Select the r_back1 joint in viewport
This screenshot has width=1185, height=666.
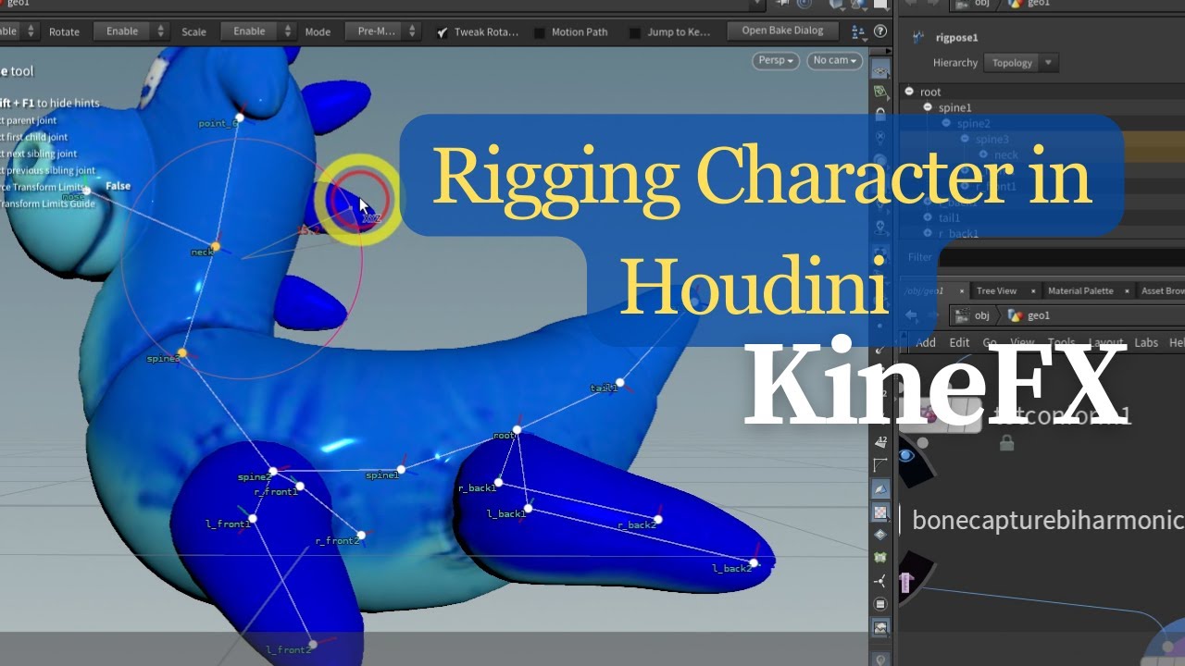(498, 482)
